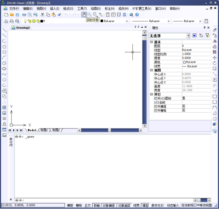Toggle 极轴 polar tracking in status bar
219x209 pixels.
(x=97, y=205)
